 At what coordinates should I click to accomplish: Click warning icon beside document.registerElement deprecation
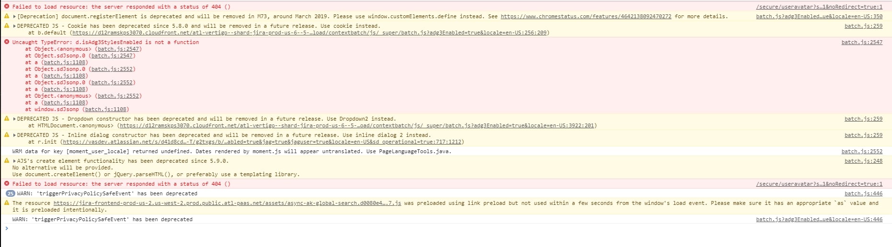pyautogui.click(x=7, y=16)
